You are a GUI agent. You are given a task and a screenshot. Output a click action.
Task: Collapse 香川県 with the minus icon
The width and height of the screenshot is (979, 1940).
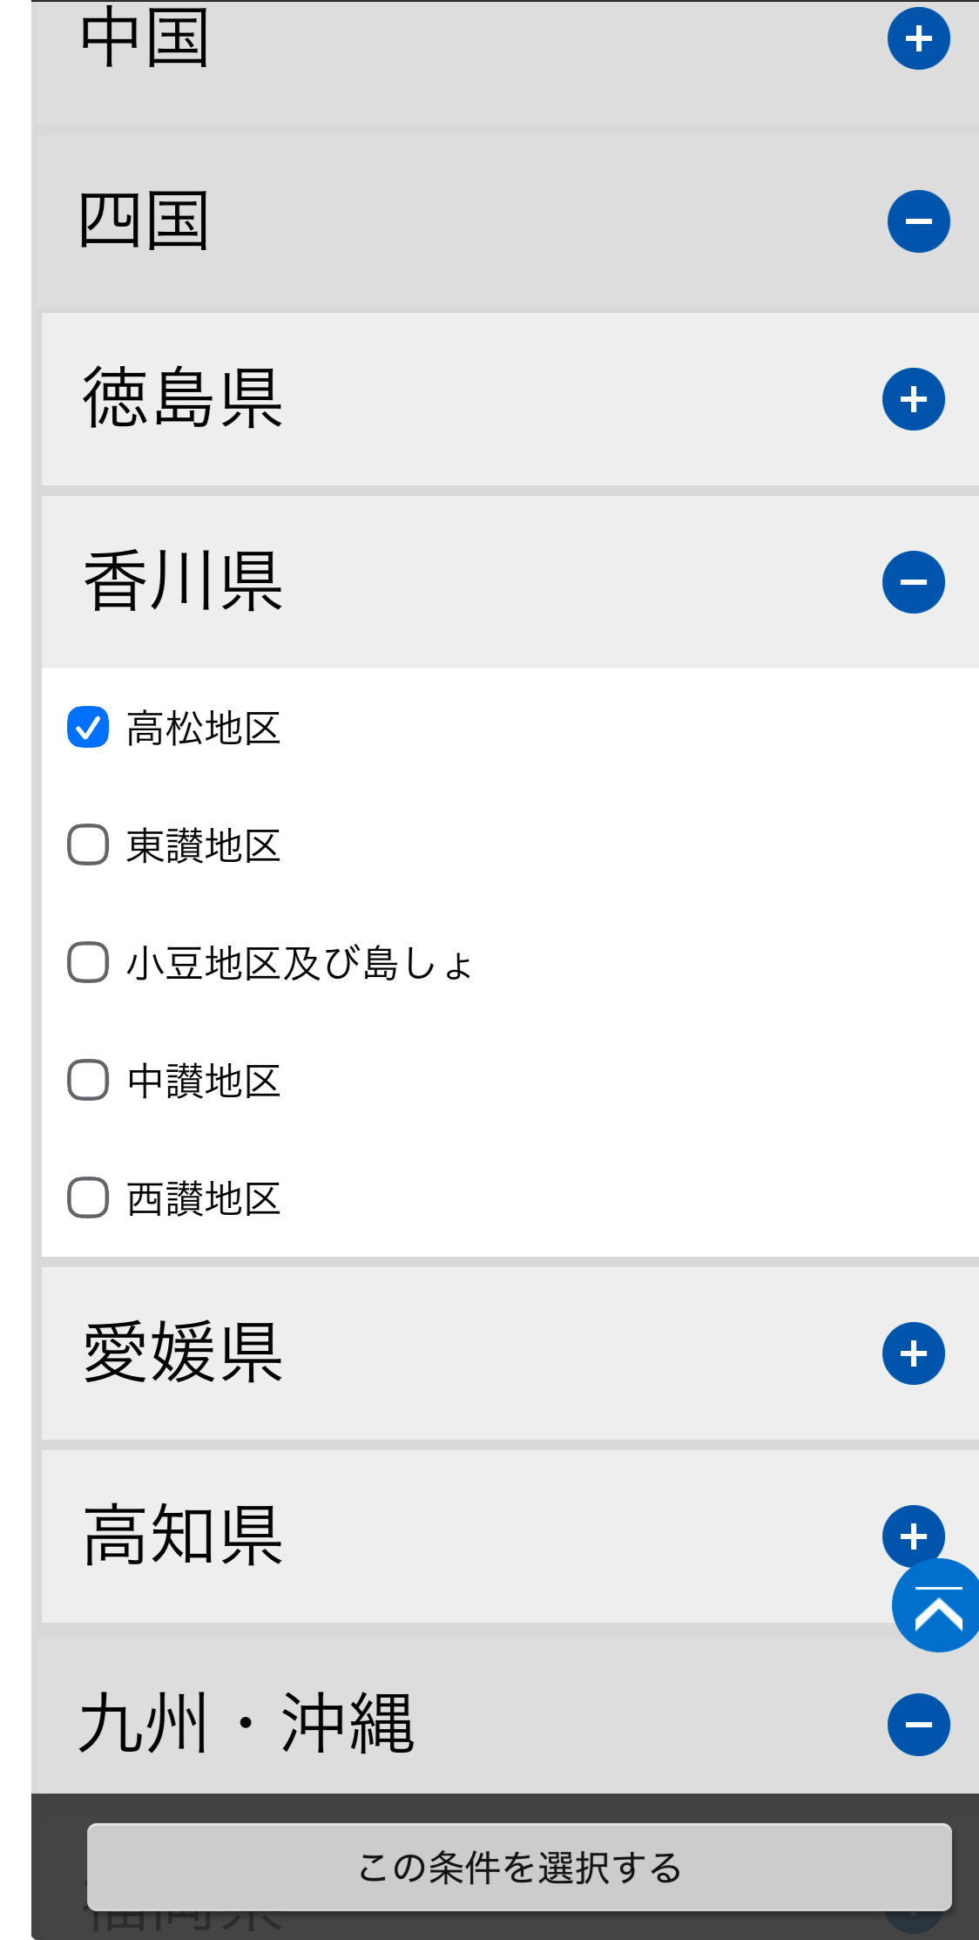tap(913, 582)
